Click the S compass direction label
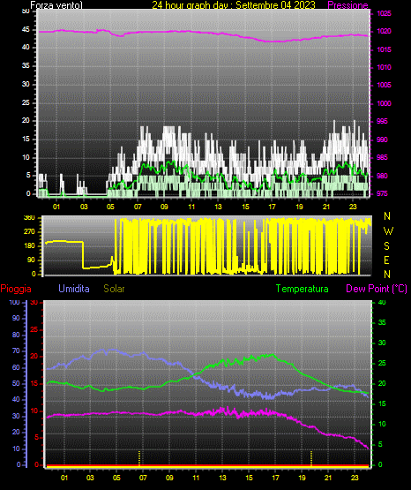The height and width of the screenshot is (490, 411). [386, 246]
